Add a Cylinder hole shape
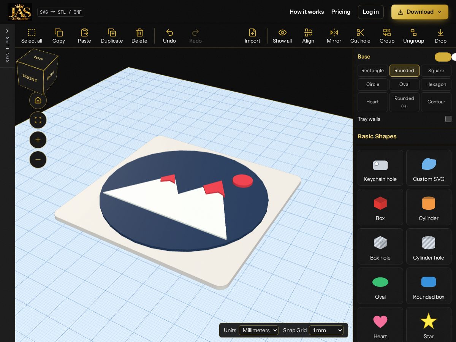 tap(429, 246)
